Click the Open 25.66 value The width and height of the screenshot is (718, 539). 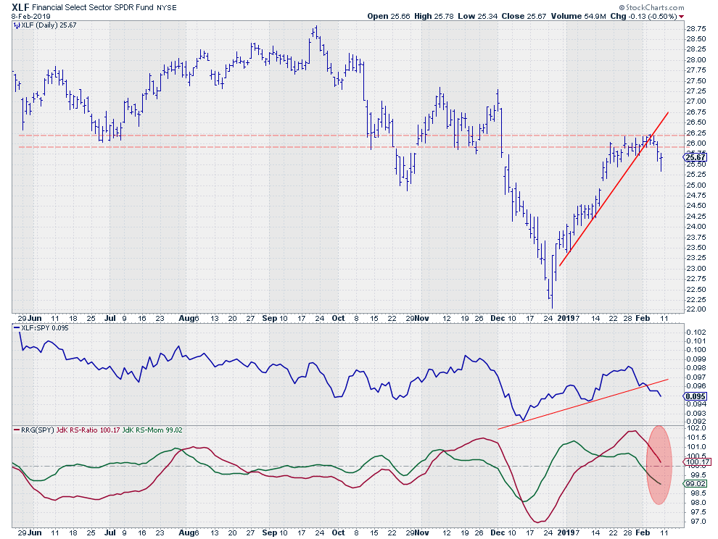(x=389, y=16)
